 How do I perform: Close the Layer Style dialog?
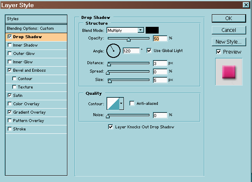[x=245, y=5]
